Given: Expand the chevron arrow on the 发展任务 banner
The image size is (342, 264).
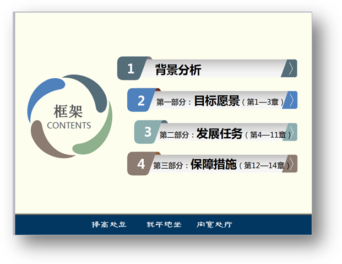Looking at the screenshot, I should [291, 132].
